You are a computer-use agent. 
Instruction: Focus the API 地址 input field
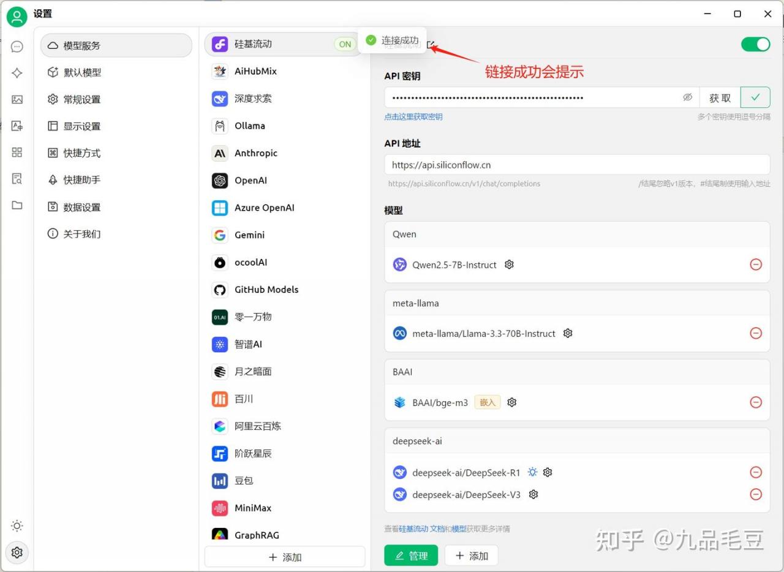577,165
